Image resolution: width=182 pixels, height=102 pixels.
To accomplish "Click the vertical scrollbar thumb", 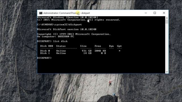I will [167, 22].
